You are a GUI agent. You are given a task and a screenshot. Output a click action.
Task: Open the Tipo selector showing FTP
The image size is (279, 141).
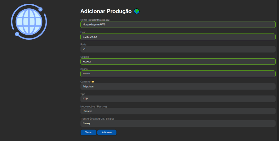pyautogui.click(x=178, y=99)
